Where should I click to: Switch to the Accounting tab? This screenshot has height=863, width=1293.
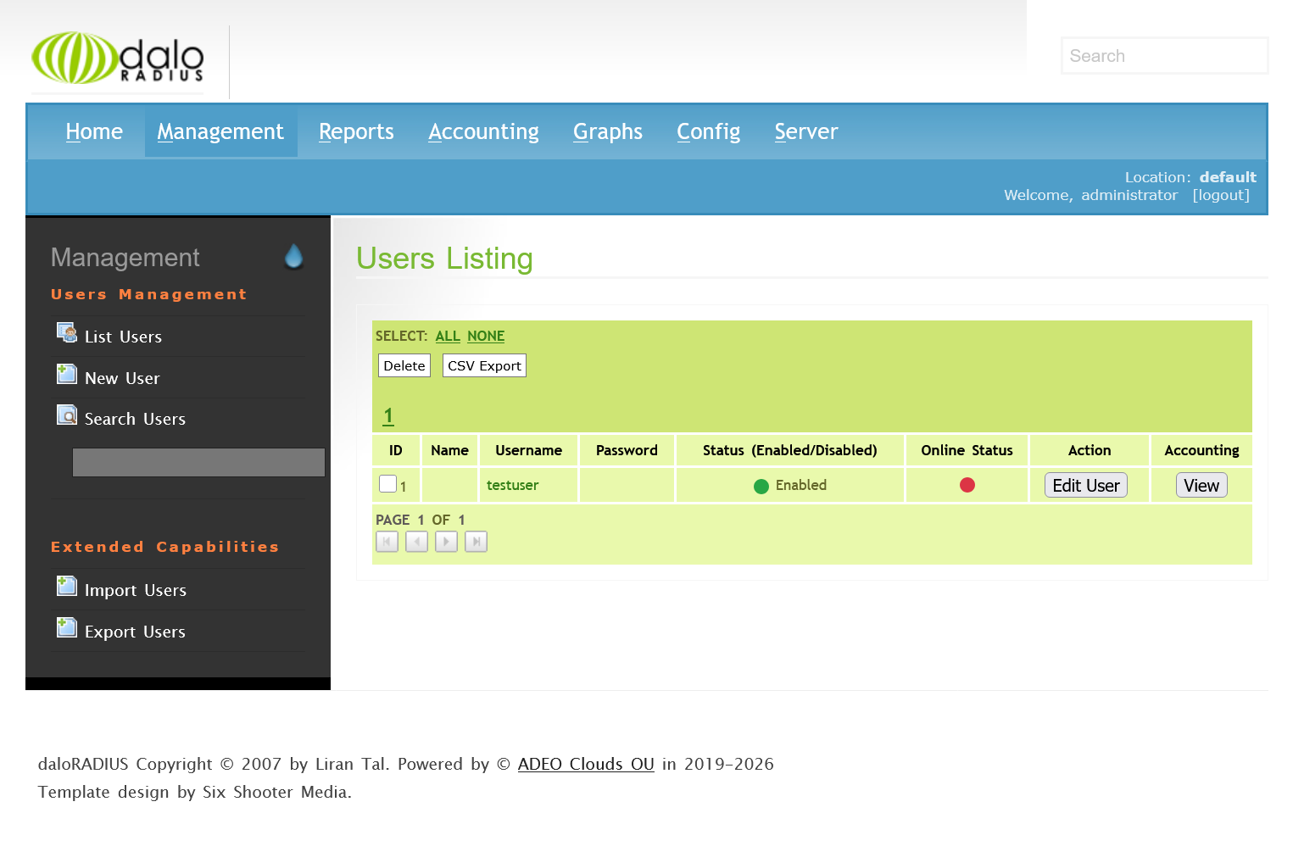click(483, 131)
